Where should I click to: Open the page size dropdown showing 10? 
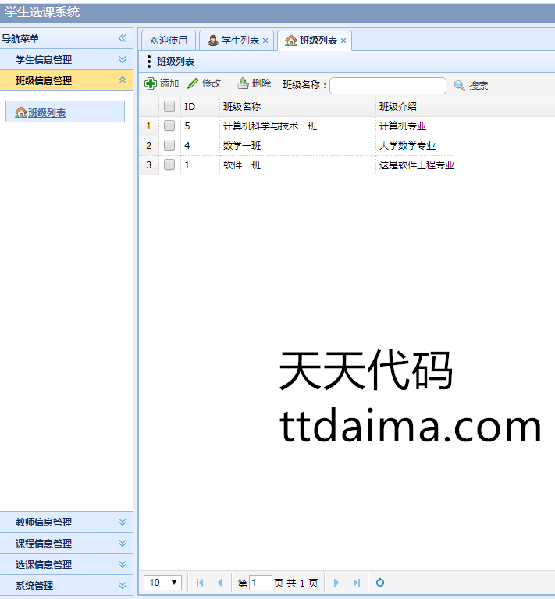[164, 583]
